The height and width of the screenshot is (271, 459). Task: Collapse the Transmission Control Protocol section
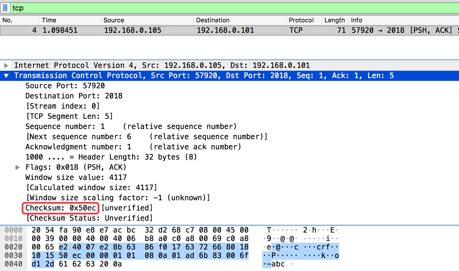(6, 76)
